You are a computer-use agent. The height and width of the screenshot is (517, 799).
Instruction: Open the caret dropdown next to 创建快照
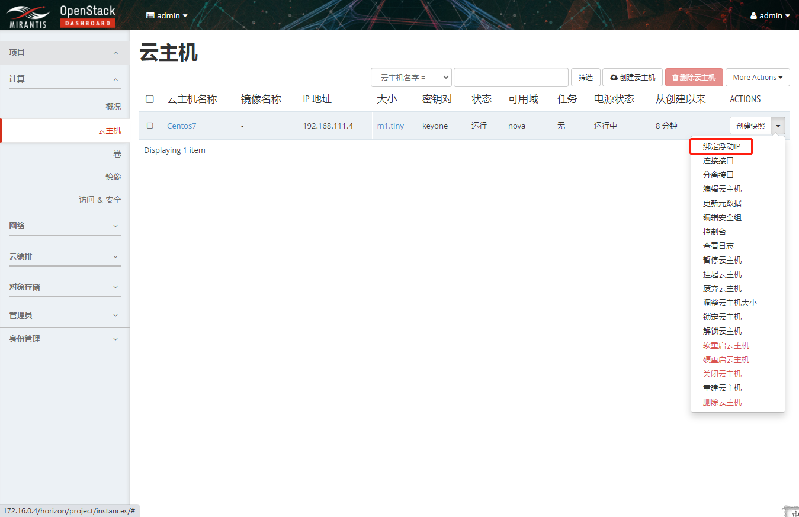coord(778,126)
